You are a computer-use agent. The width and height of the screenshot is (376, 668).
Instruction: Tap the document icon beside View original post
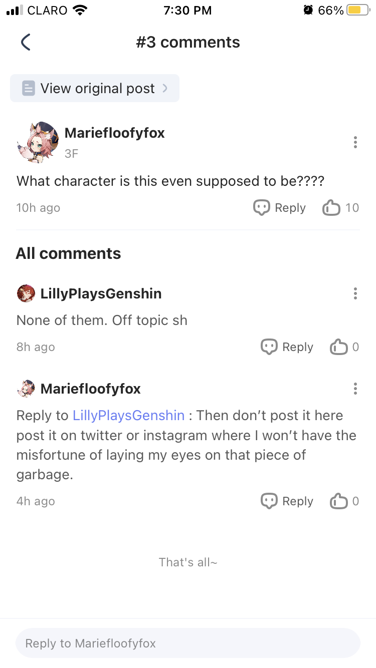coord(29,89)
